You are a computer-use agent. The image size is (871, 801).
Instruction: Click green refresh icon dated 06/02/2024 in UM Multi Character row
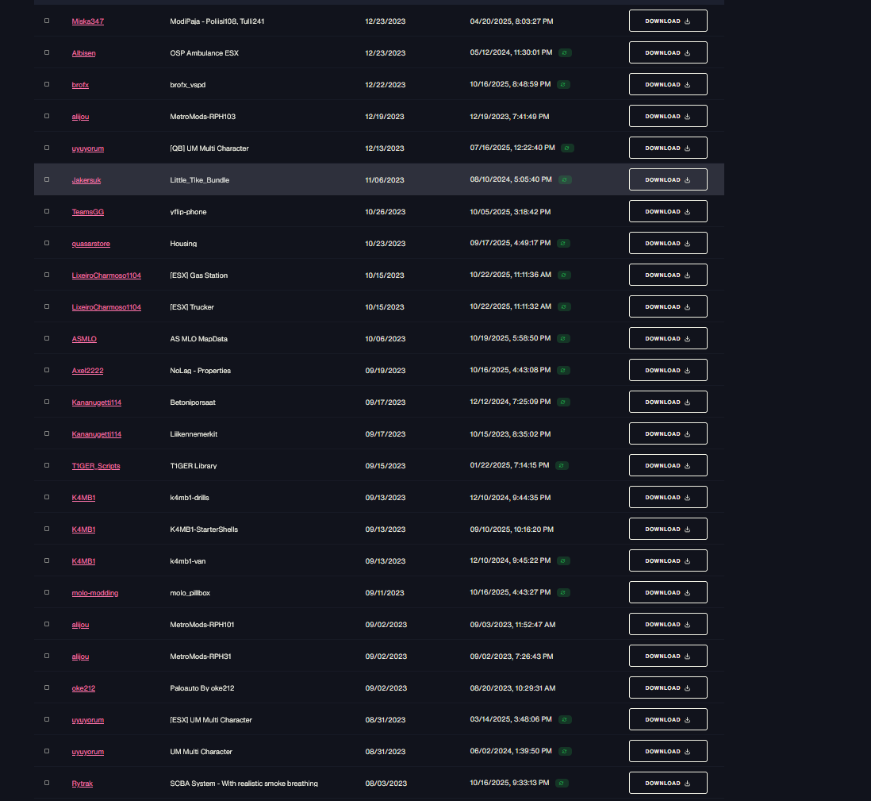(x=565, y=751)
